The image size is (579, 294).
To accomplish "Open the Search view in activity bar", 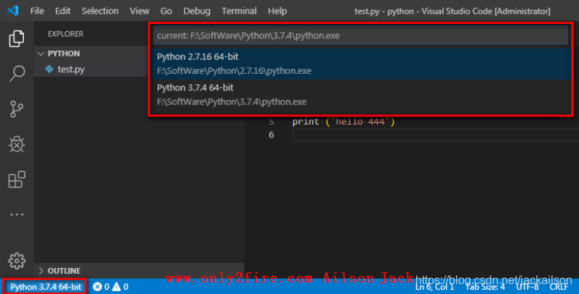I will (x=17, y=74).
